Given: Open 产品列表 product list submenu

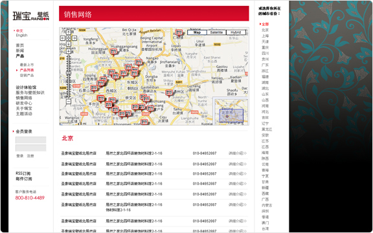Looking at the screenshot, I should point(27,70).
